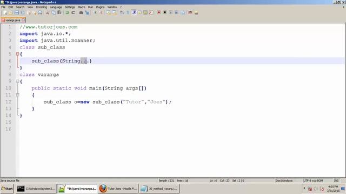Paste clipboard with the Paste toolbar icon
346x194 pixels.
pos(59,12)
